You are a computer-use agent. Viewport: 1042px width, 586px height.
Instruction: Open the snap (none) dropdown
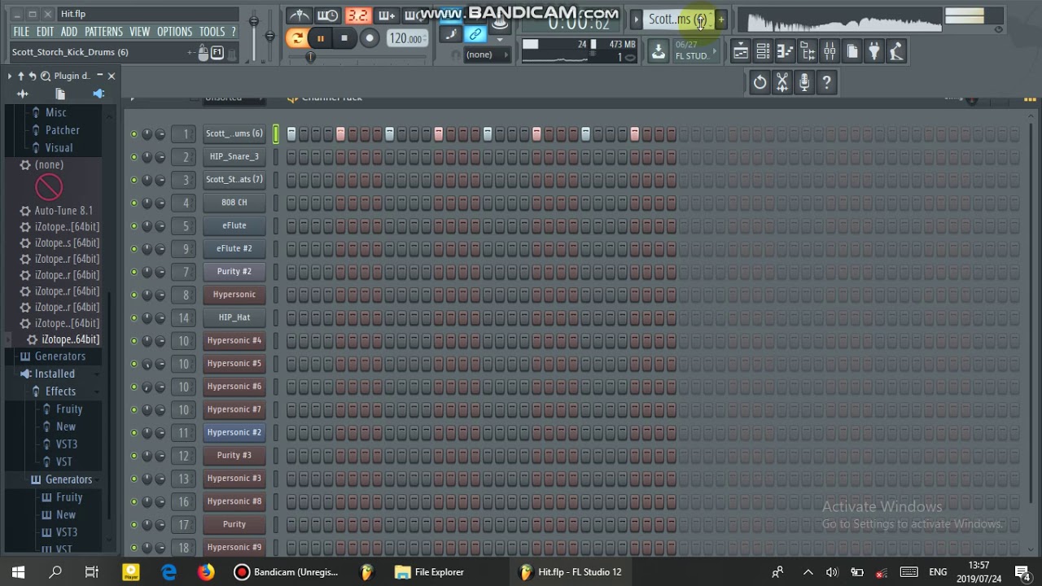pos(486,55)
